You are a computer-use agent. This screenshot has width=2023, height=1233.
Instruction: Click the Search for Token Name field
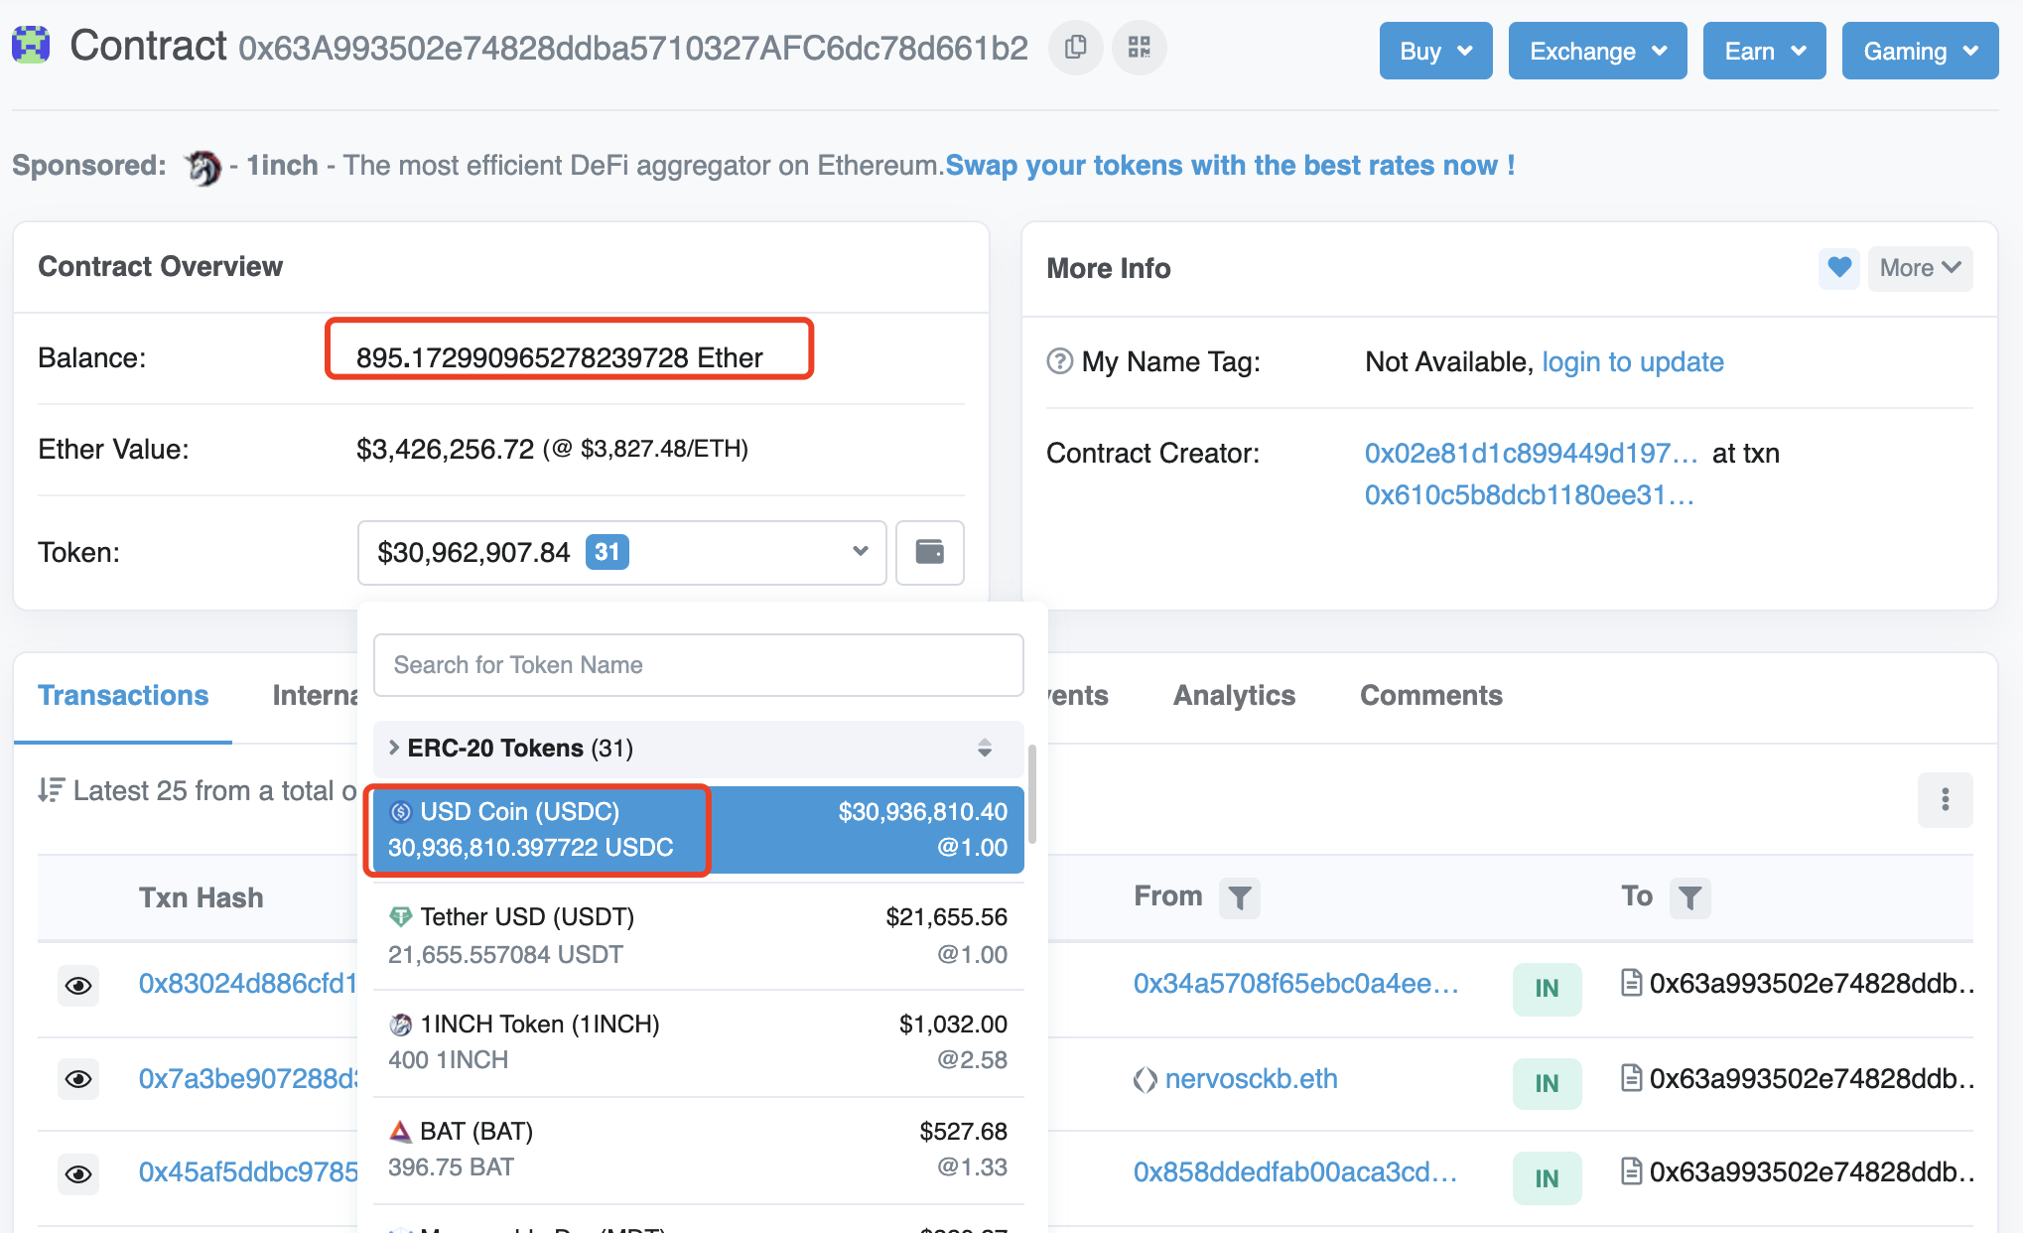tap(698, 665)
